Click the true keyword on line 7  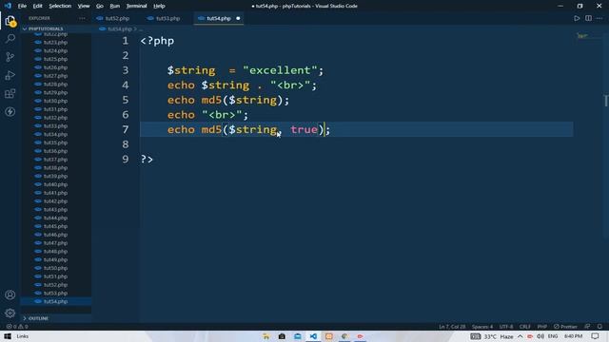click(x=304, y=129)
